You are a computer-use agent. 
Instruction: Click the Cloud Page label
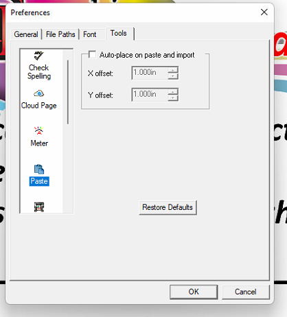(38, 106)
